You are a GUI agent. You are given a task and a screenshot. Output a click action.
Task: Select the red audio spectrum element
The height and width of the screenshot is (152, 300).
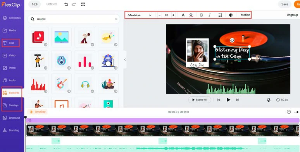click(38, 84)
